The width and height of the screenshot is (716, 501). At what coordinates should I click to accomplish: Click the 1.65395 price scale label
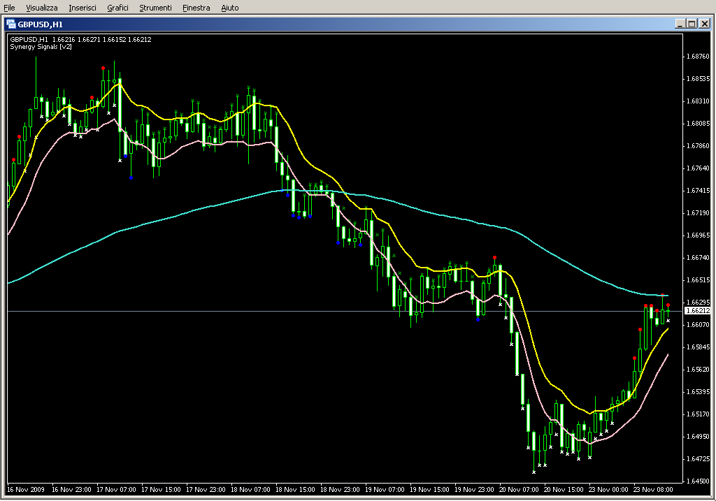coord(699,392)
